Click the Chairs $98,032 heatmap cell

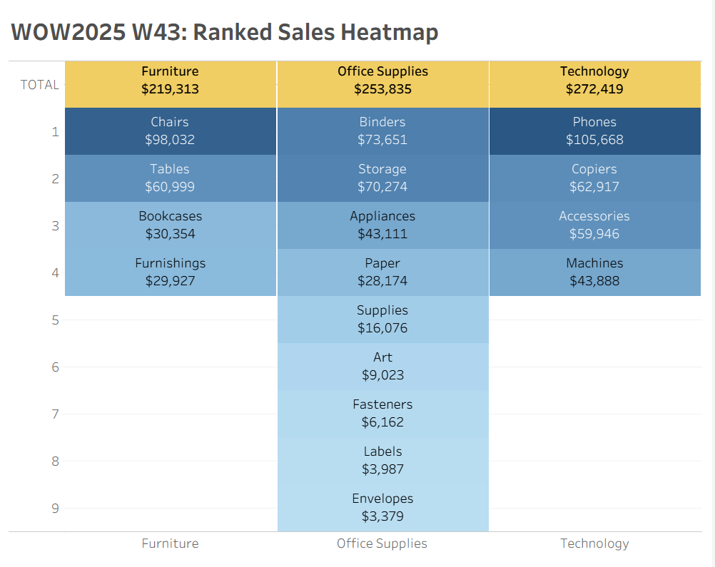tap(170, 131)
